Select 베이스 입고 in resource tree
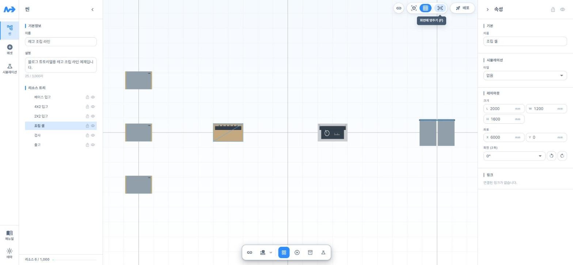 coord(61,97)
